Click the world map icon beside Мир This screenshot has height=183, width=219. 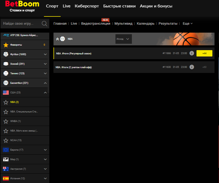click(x=6, y=159)
